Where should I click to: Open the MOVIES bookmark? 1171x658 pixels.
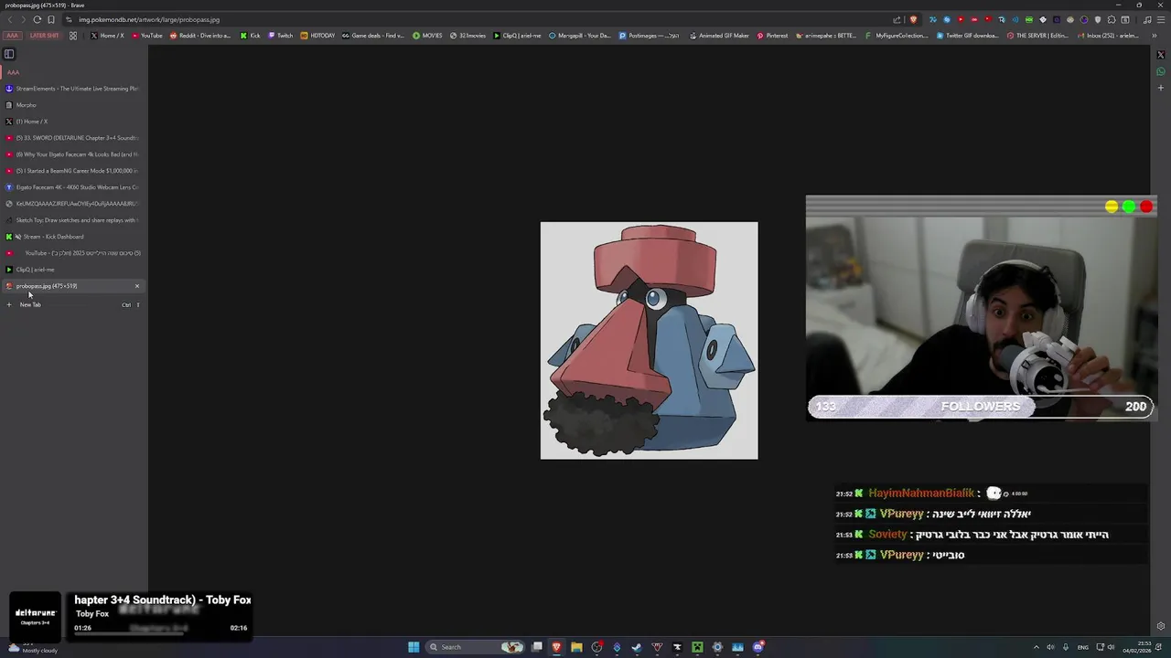pos(427,36)
